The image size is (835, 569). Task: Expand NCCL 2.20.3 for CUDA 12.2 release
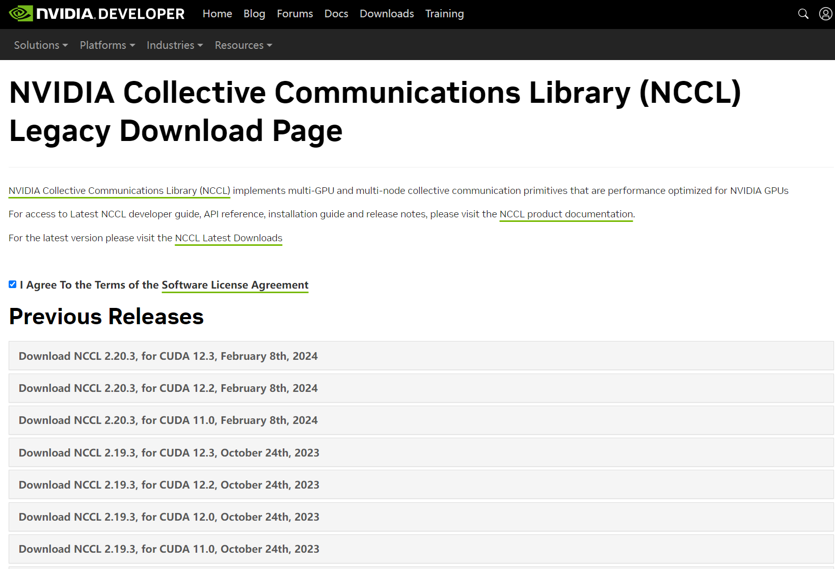click(x=421, y=388)
